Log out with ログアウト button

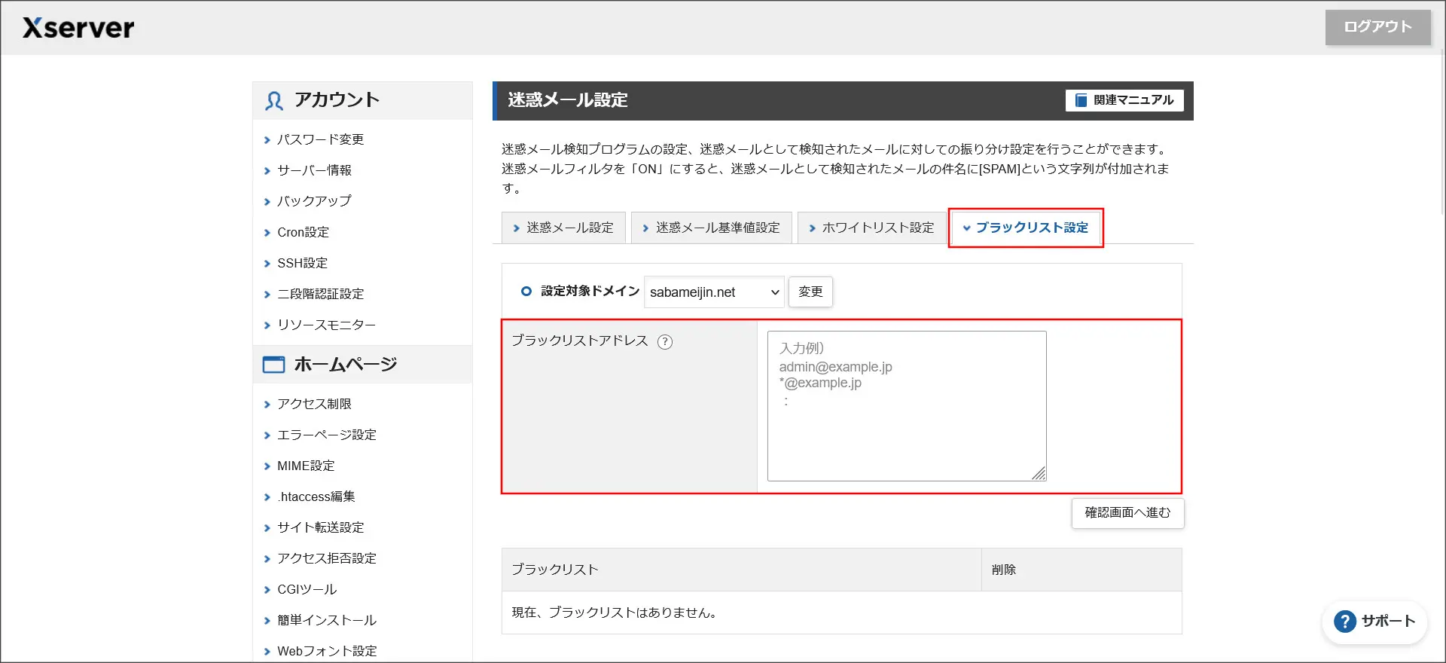point(1378,27)
